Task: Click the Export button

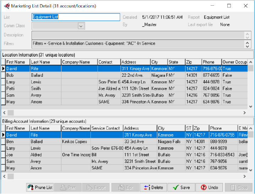Action: click(x=96, y=188)
